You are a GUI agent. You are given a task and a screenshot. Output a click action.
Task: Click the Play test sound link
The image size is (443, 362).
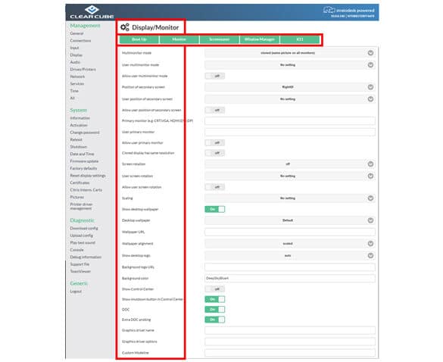pos(83,243)
